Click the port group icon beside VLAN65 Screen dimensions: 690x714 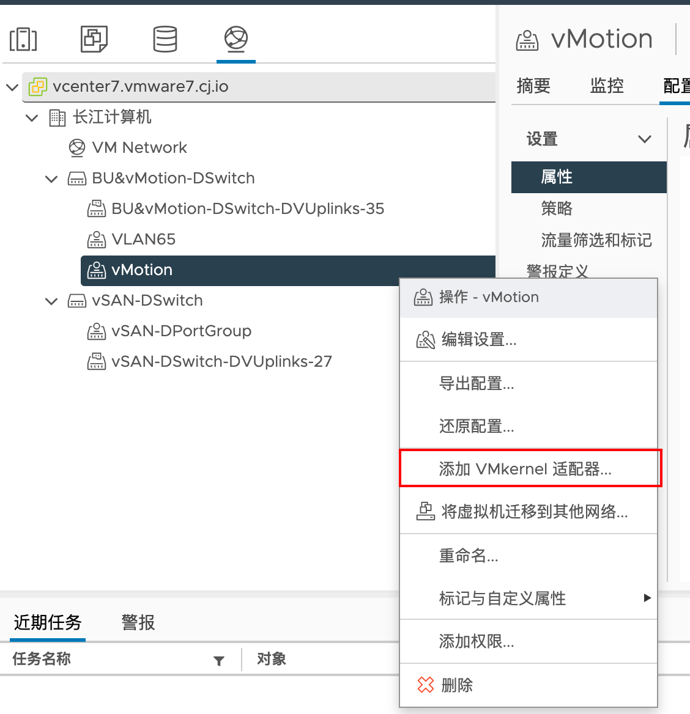pyautogui.click(x=97, y=240)
